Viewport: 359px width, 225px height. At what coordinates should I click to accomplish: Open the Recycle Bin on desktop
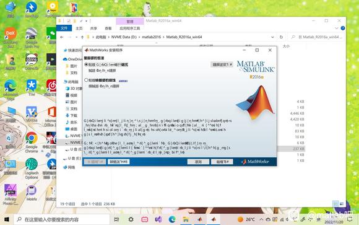[x=10, y=140]
